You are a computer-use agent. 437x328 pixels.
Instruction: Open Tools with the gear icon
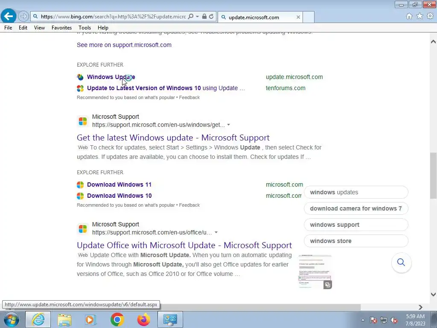pos(430,16)
